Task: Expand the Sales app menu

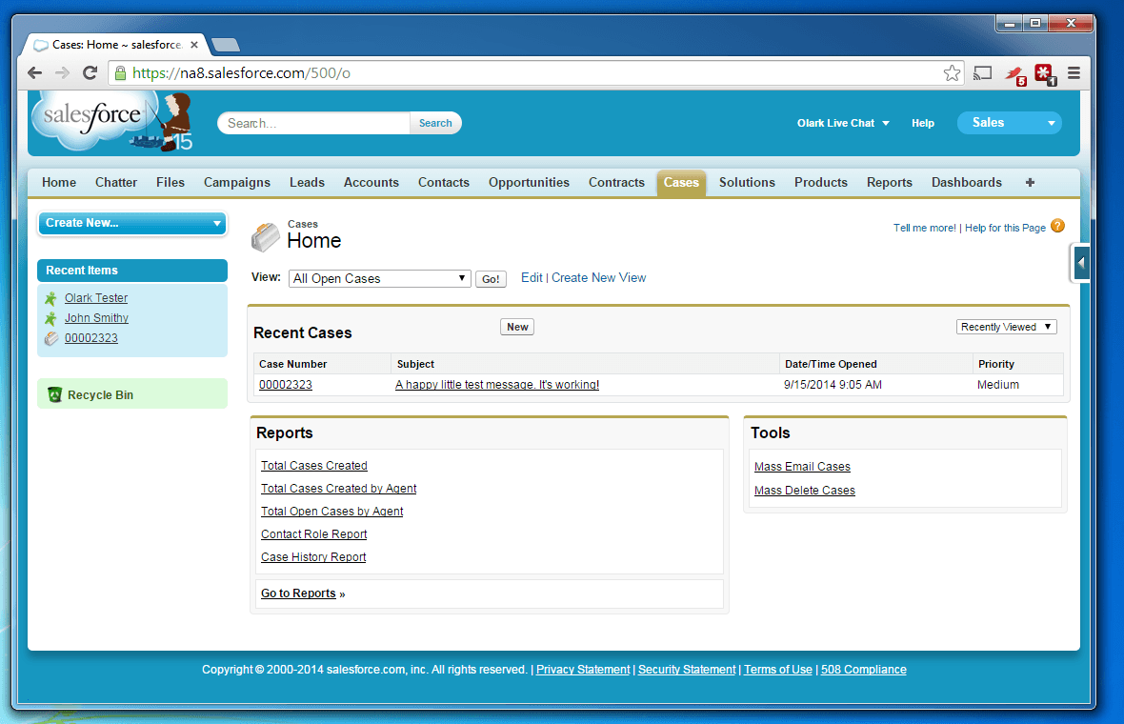Action: click(1009, 123)
